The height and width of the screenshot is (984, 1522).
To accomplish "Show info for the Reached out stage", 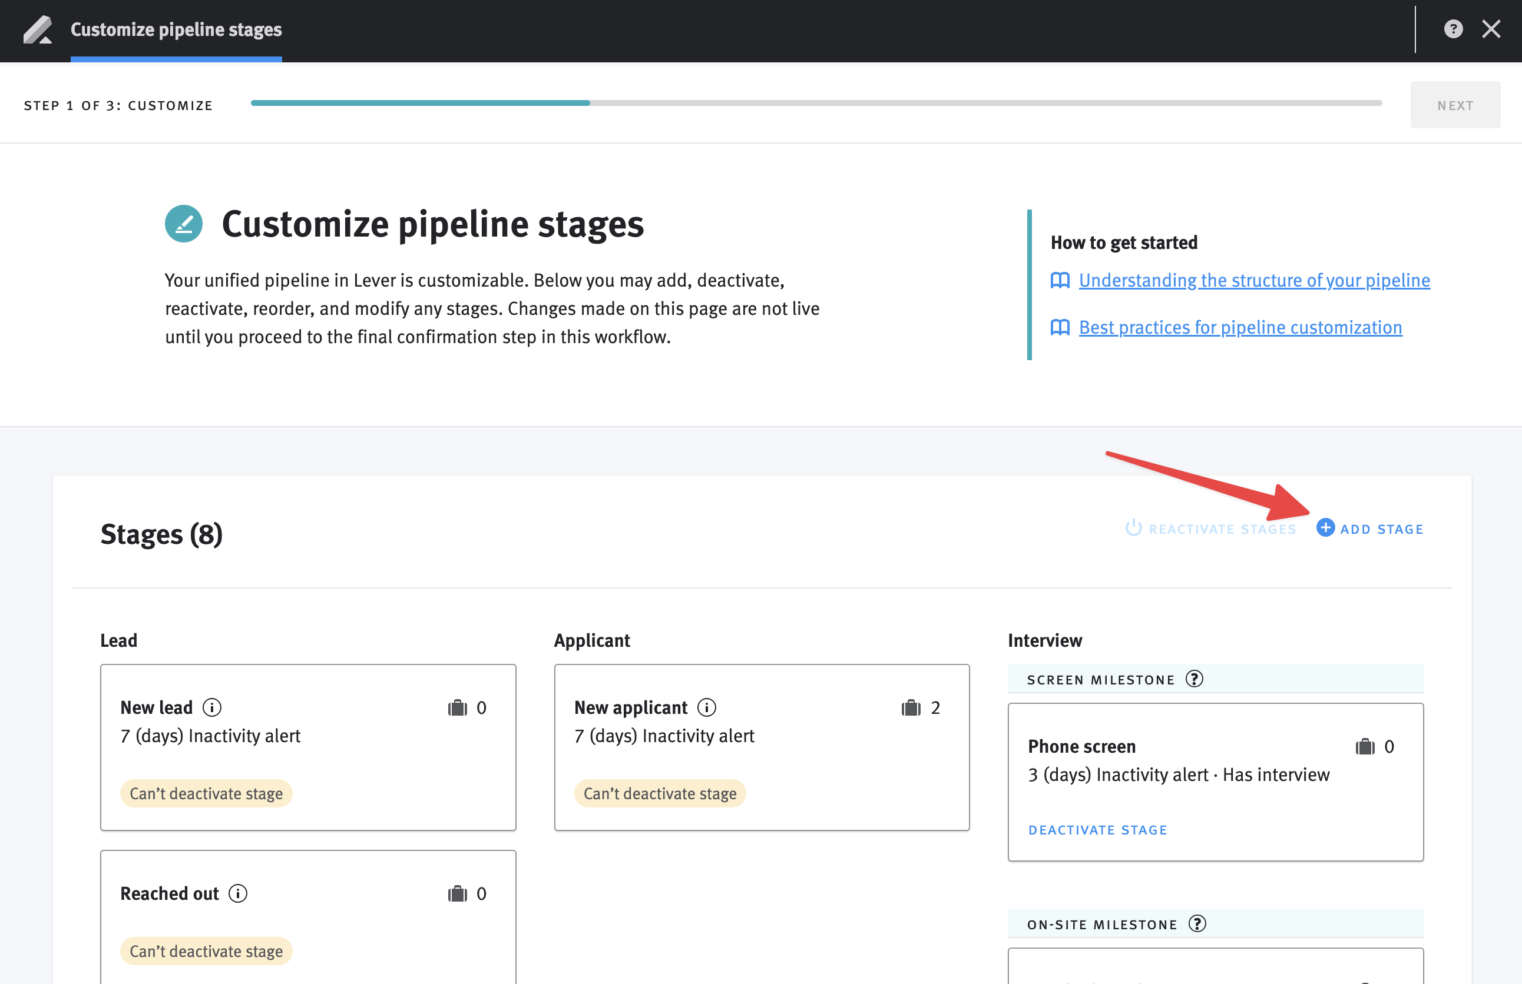I will [x=238, y=893].
